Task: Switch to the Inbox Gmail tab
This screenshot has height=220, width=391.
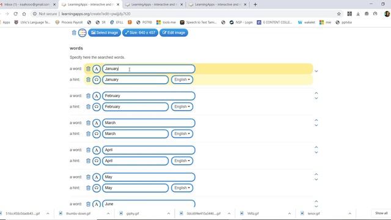Action: [27, 4]
